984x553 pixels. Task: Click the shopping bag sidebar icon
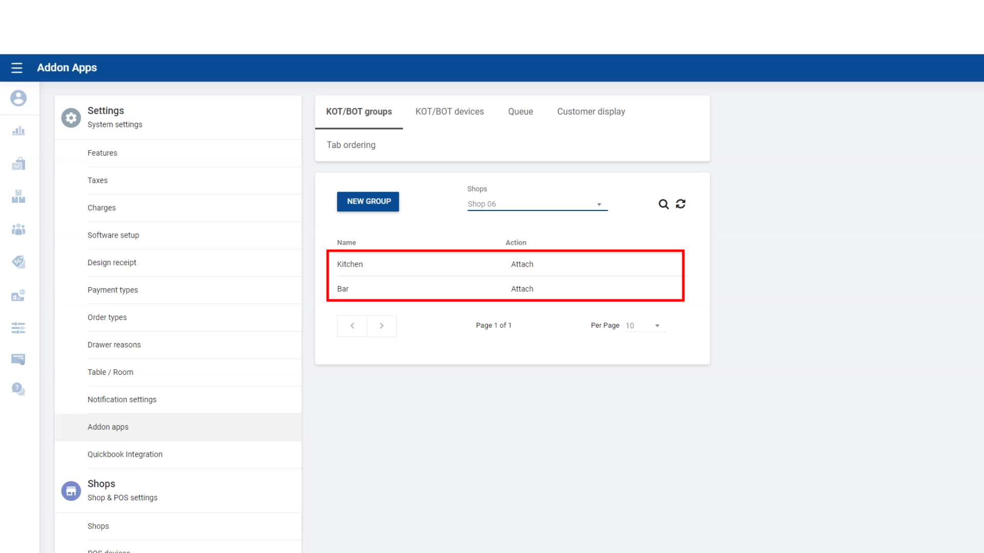[18, 164]
